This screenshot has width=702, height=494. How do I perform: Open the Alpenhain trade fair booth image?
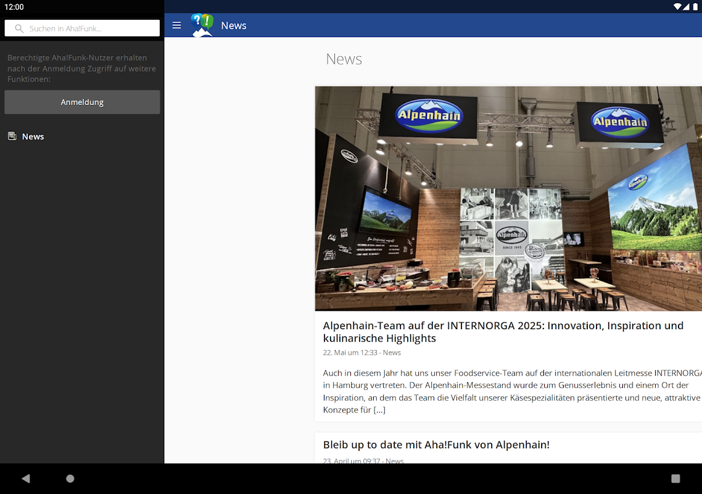coord(508,198)
